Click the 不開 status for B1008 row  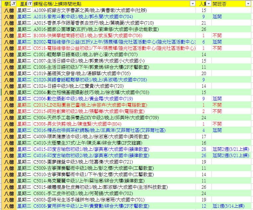pos(217,36)
